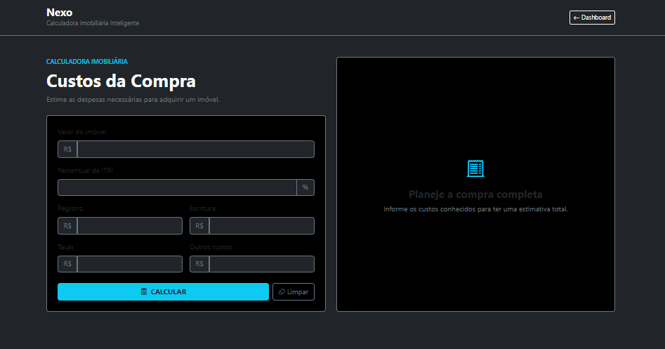
Task: Click the Dashboard back button
Action: tap(592, 18)
